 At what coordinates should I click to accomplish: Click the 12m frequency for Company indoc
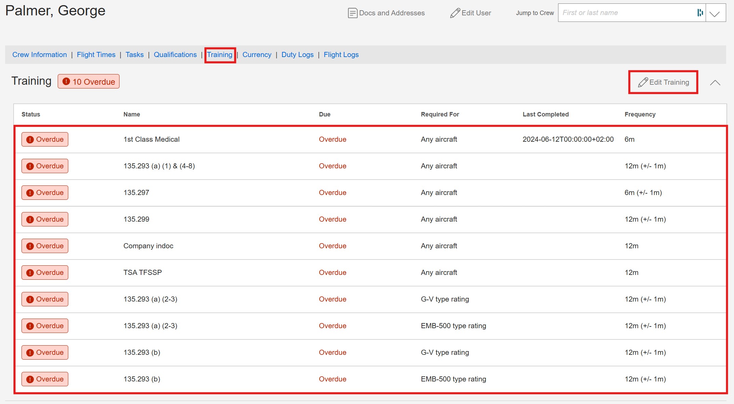point(632,246)
